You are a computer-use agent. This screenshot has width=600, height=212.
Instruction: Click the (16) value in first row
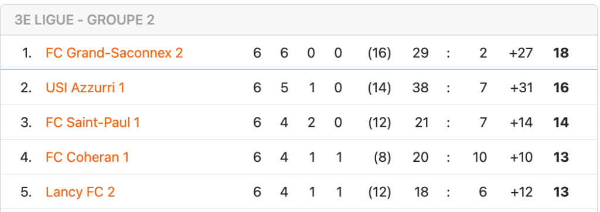click(x=379, y=53)
